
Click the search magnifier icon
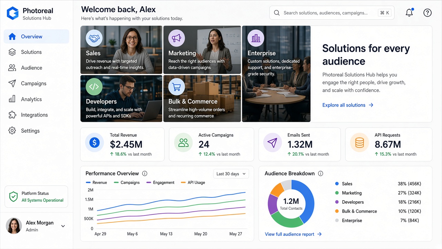pos(277,13)
